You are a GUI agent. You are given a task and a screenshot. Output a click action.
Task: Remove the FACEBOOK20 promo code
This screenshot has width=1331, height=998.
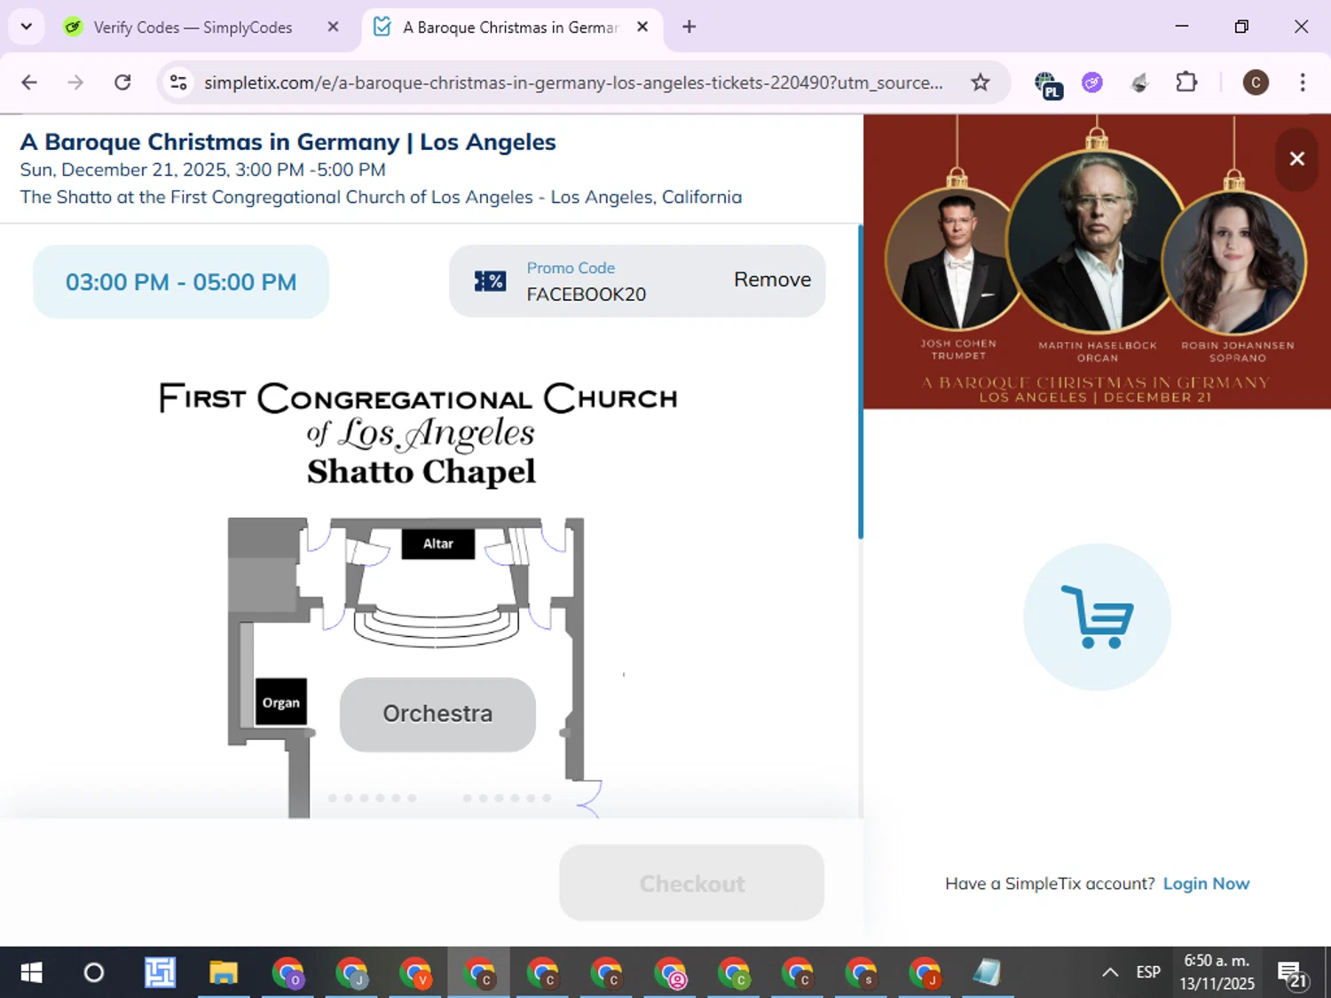(772, 279)
